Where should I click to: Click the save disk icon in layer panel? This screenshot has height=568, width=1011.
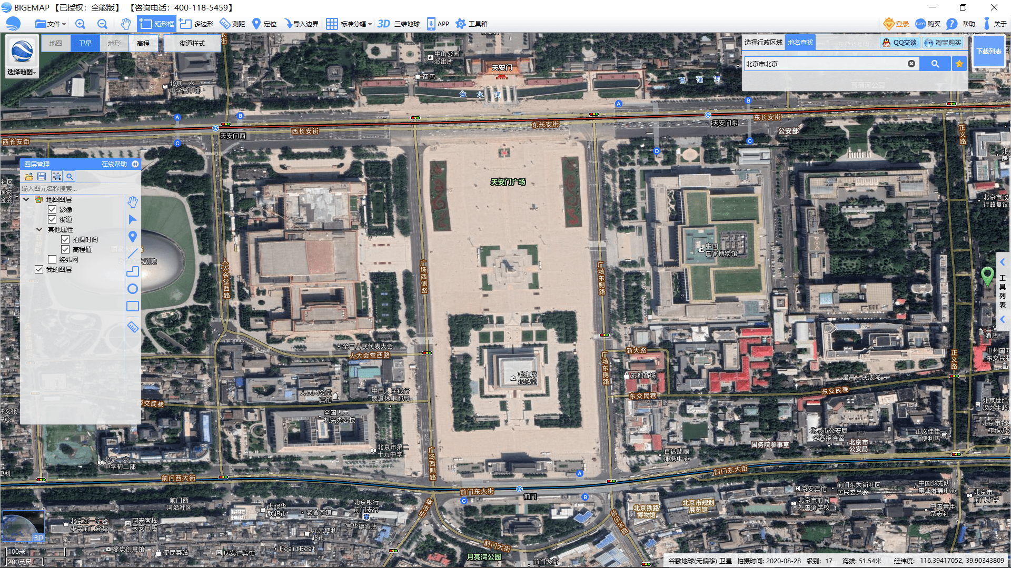coord(42,177)
